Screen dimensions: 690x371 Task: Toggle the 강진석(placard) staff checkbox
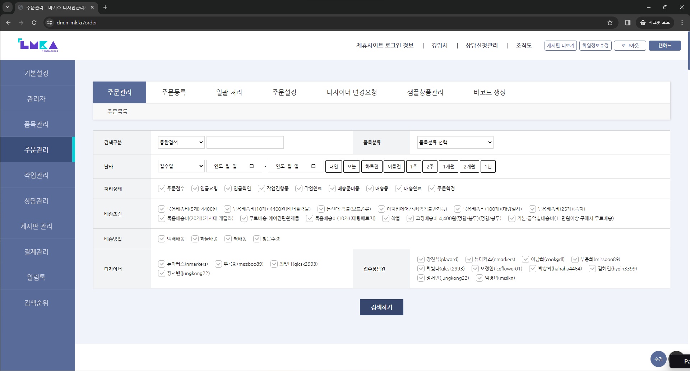(421, 259)
